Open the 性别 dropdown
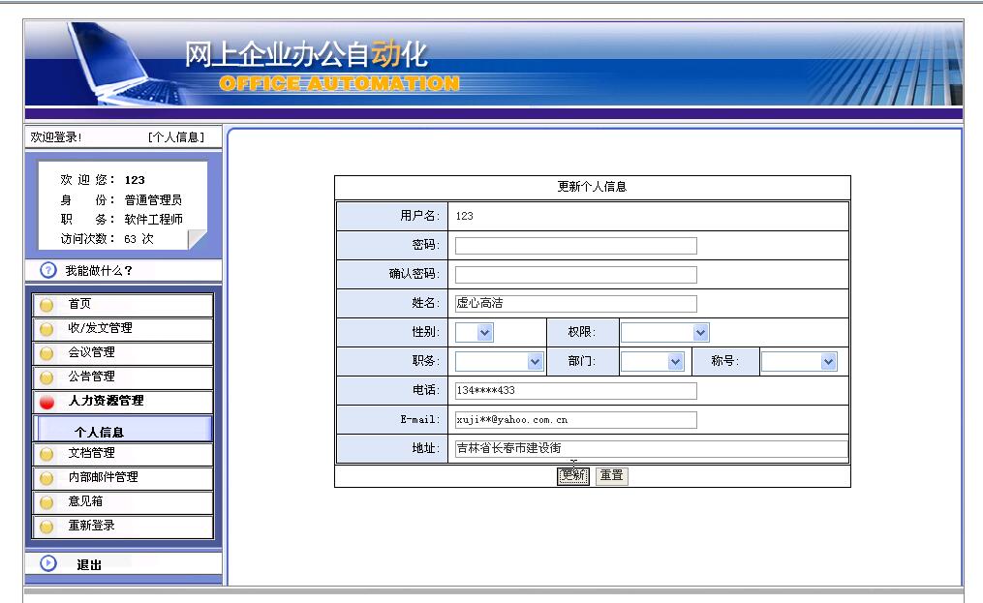983x603 pixels. [x=474, y=332]
